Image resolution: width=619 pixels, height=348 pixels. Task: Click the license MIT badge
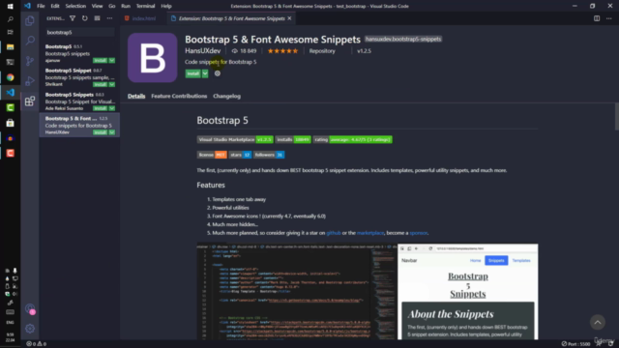click(x=212, y=155)
